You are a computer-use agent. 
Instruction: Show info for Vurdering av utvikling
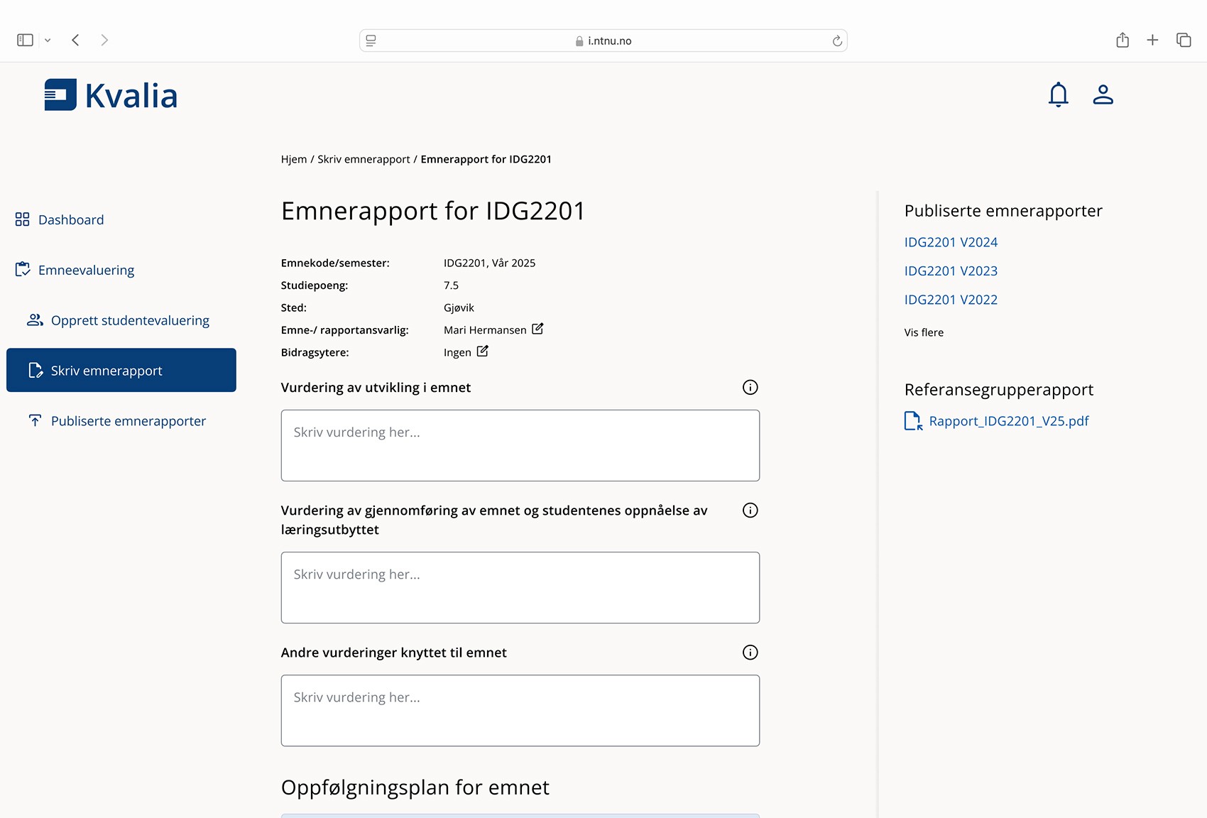tap(750, 387)
